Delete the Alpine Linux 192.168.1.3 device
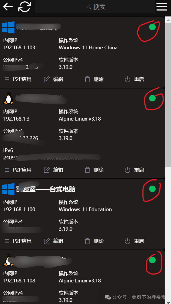The height and width of the screenshot is (304, 171). pyautogui.click(x=94, y=170)
